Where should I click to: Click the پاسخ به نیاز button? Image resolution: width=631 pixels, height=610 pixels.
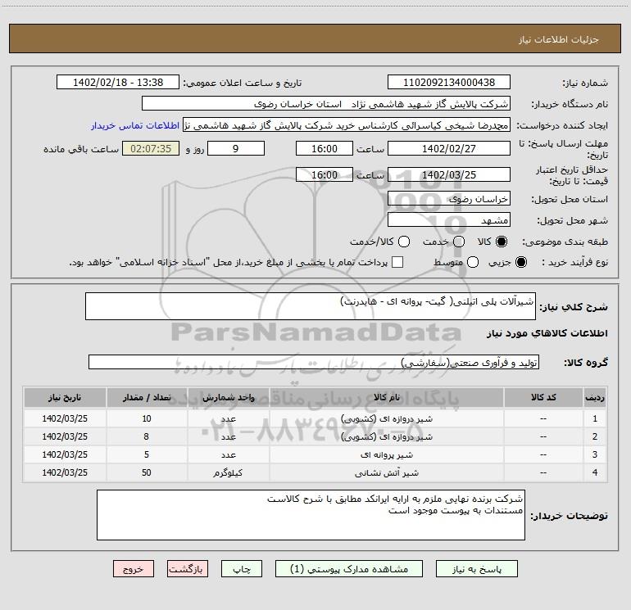point(476,569)
